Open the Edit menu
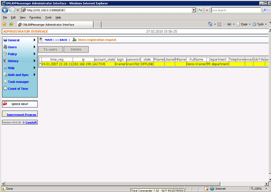The image size is (271, 192). click(x=13, y=18)
